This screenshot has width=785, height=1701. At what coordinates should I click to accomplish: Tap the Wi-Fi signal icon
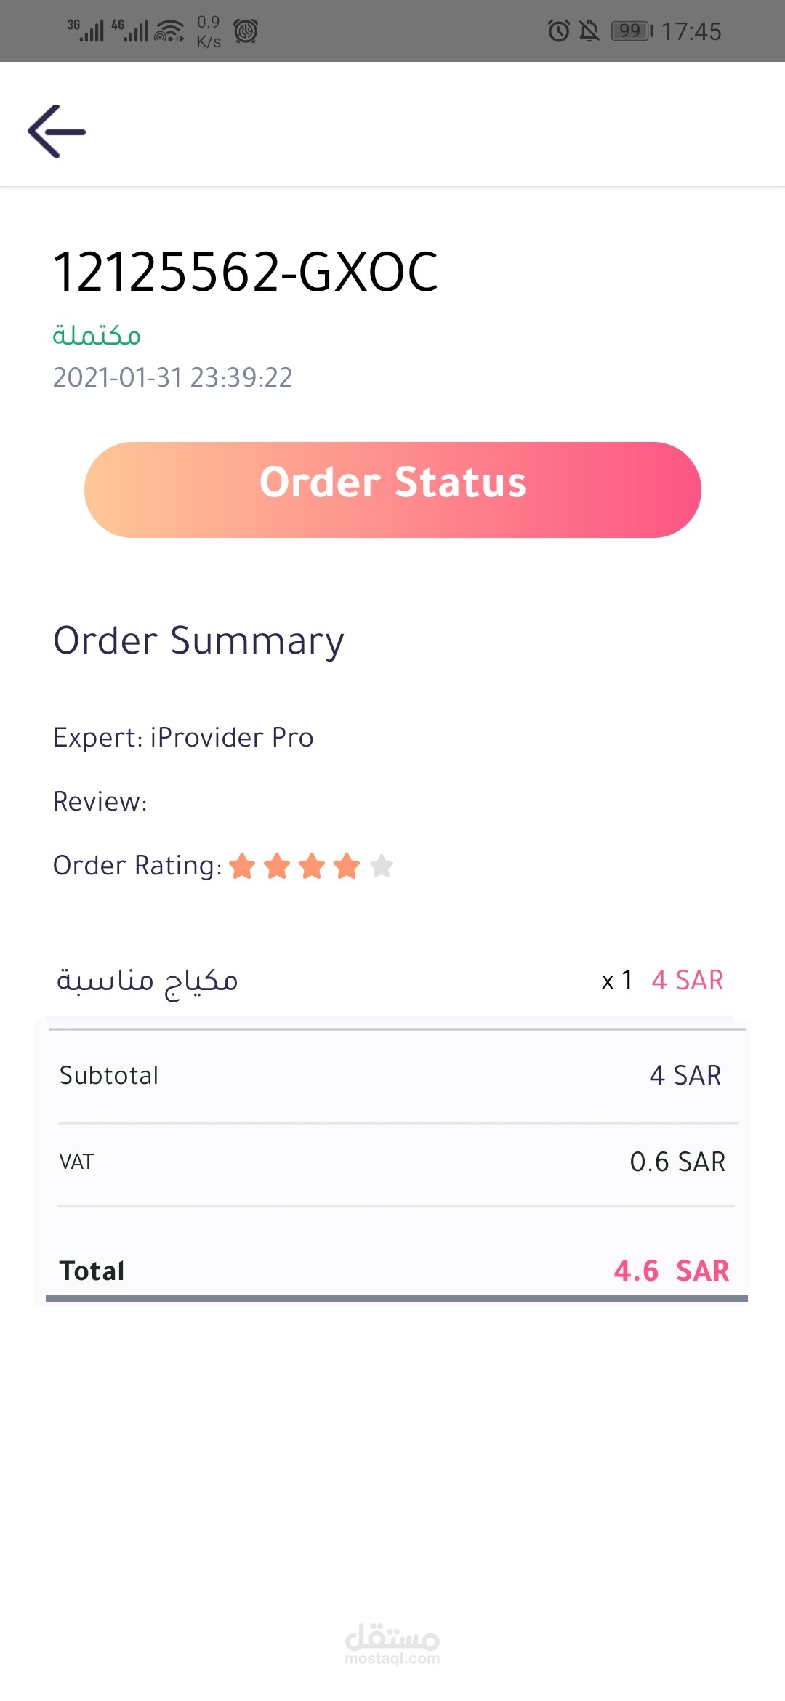pos(169,31)
